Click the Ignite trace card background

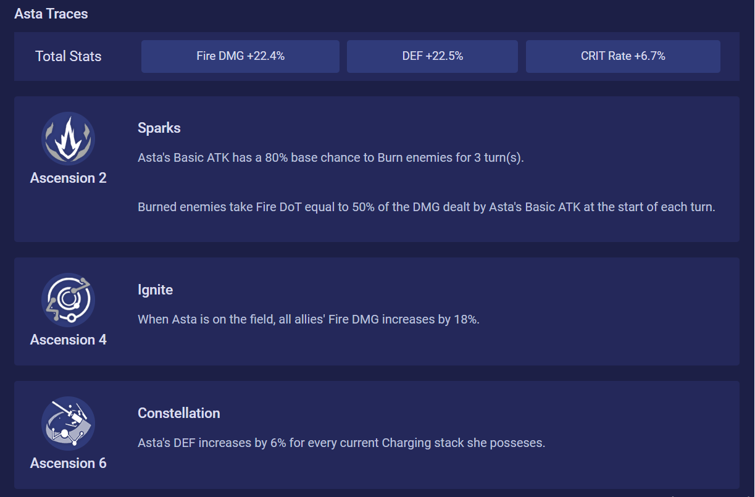377,311
